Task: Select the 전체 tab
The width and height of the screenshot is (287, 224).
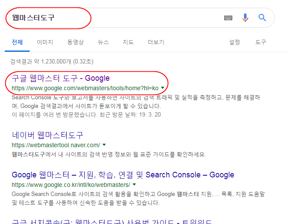Action: (17, 42)
